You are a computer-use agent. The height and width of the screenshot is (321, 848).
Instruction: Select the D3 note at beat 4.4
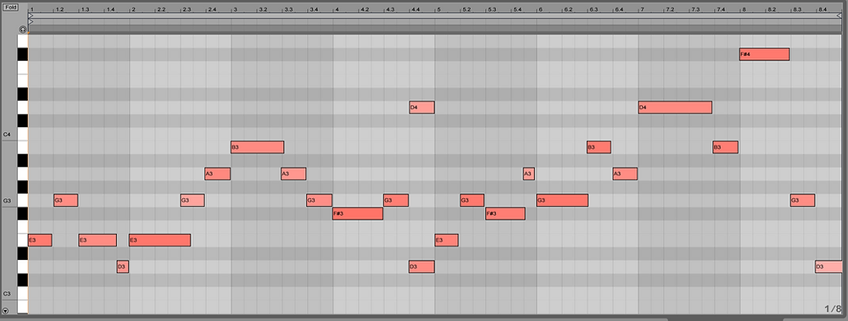[x=421, y=267]
